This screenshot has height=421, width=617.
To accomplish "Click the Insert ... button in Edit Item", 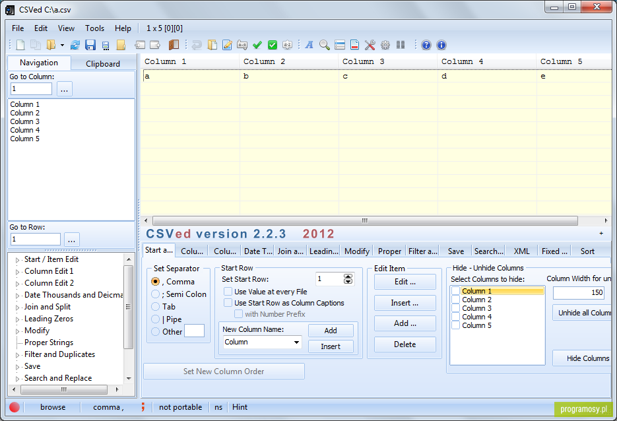I will [x=405, y=303].
